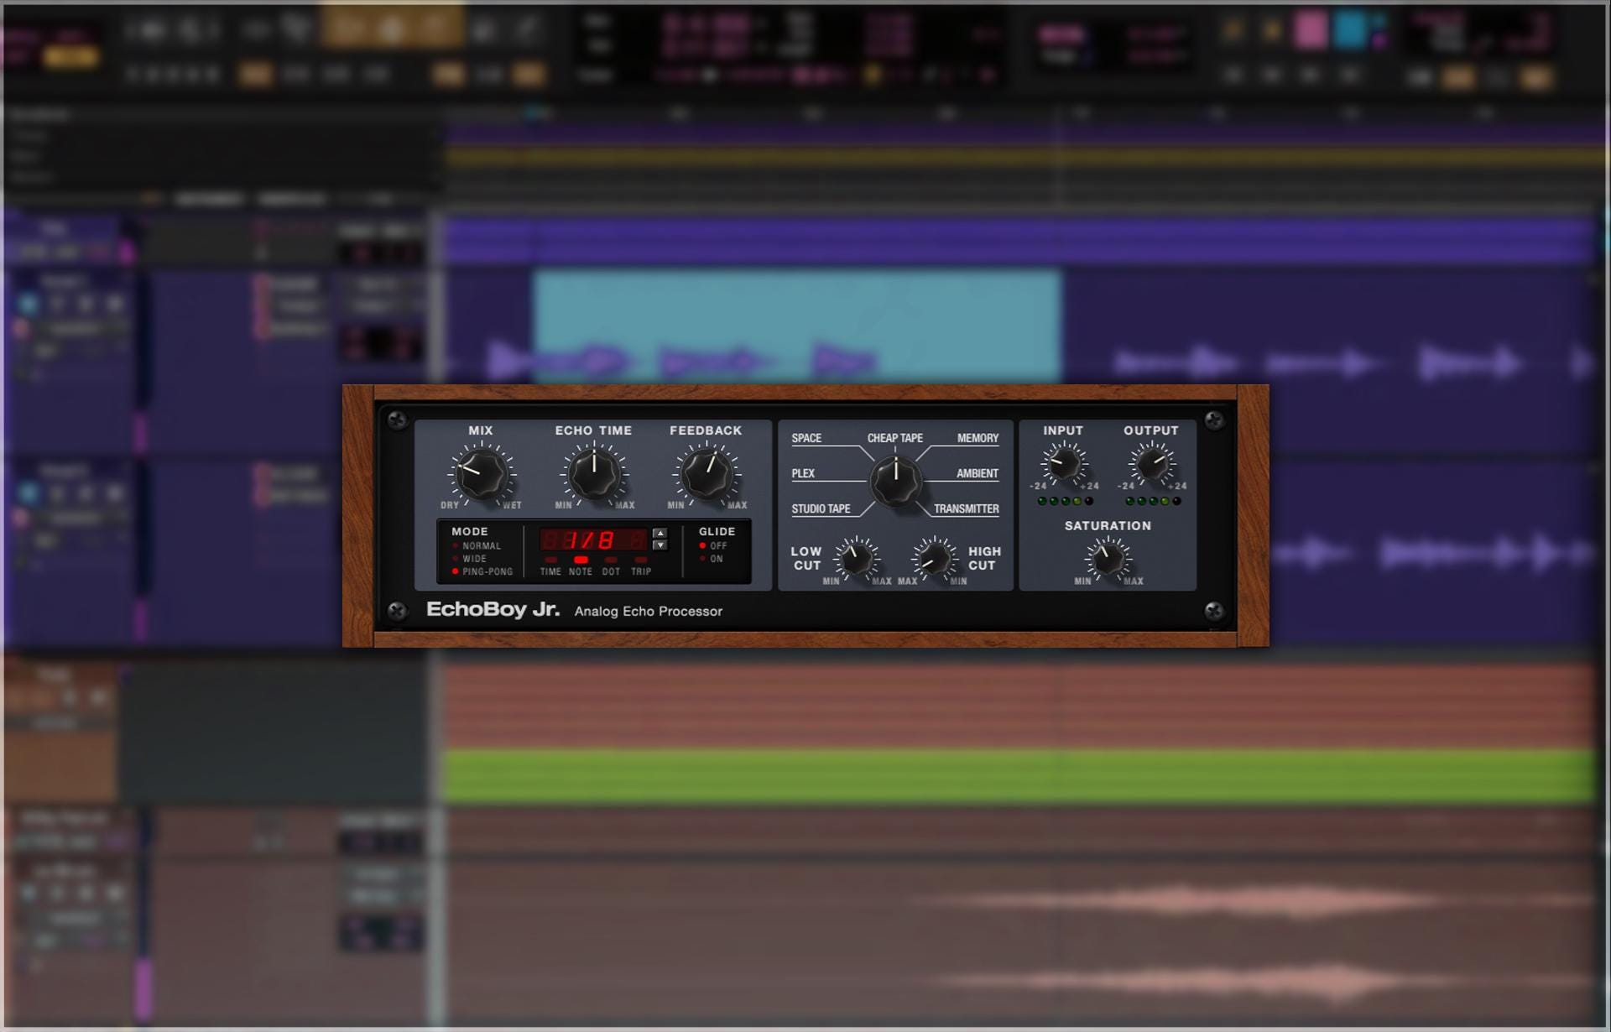Click the ECHO TIME knob
Screen dimensions: 1611x1032
(594, 474)
